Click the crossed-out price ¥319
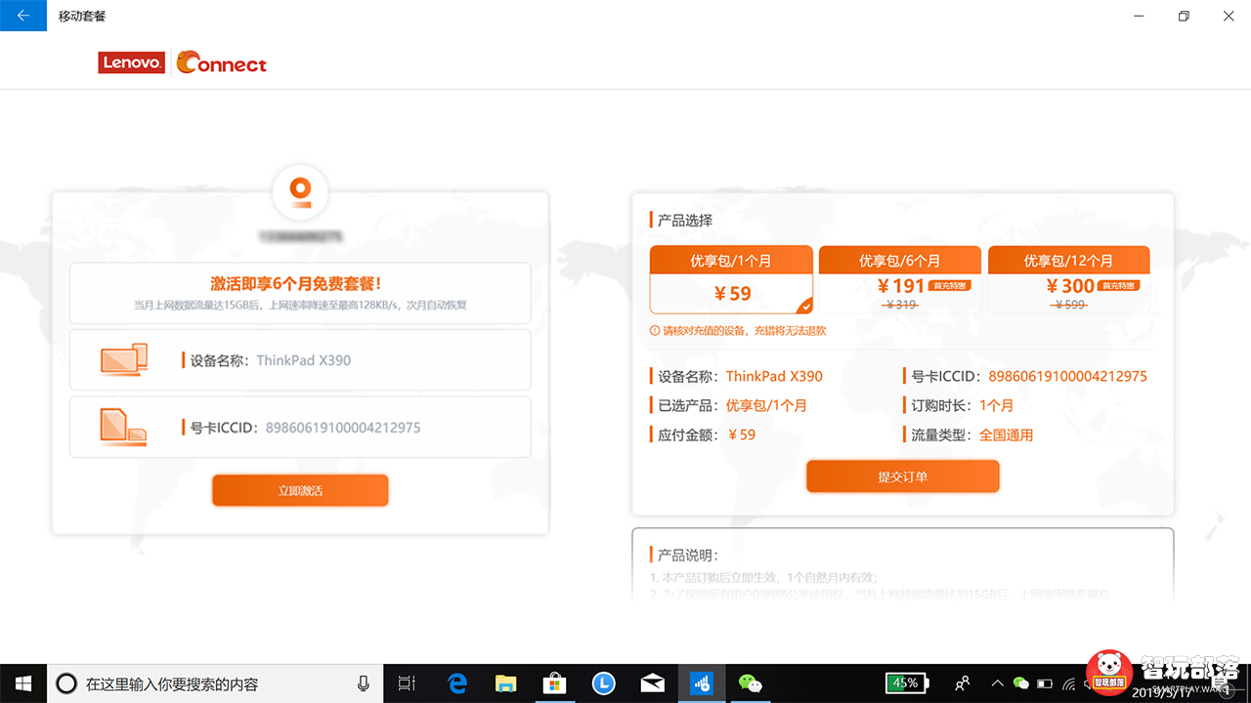Image resolution: width=1251 pixels, height=703 pixels. click(x=900, y=305)
